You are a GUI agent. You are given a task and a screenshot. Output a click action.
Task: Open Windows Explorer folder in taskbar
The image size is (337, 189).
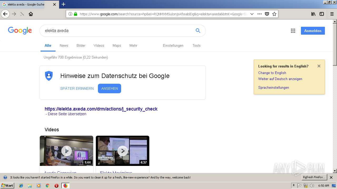pos(30,186)
